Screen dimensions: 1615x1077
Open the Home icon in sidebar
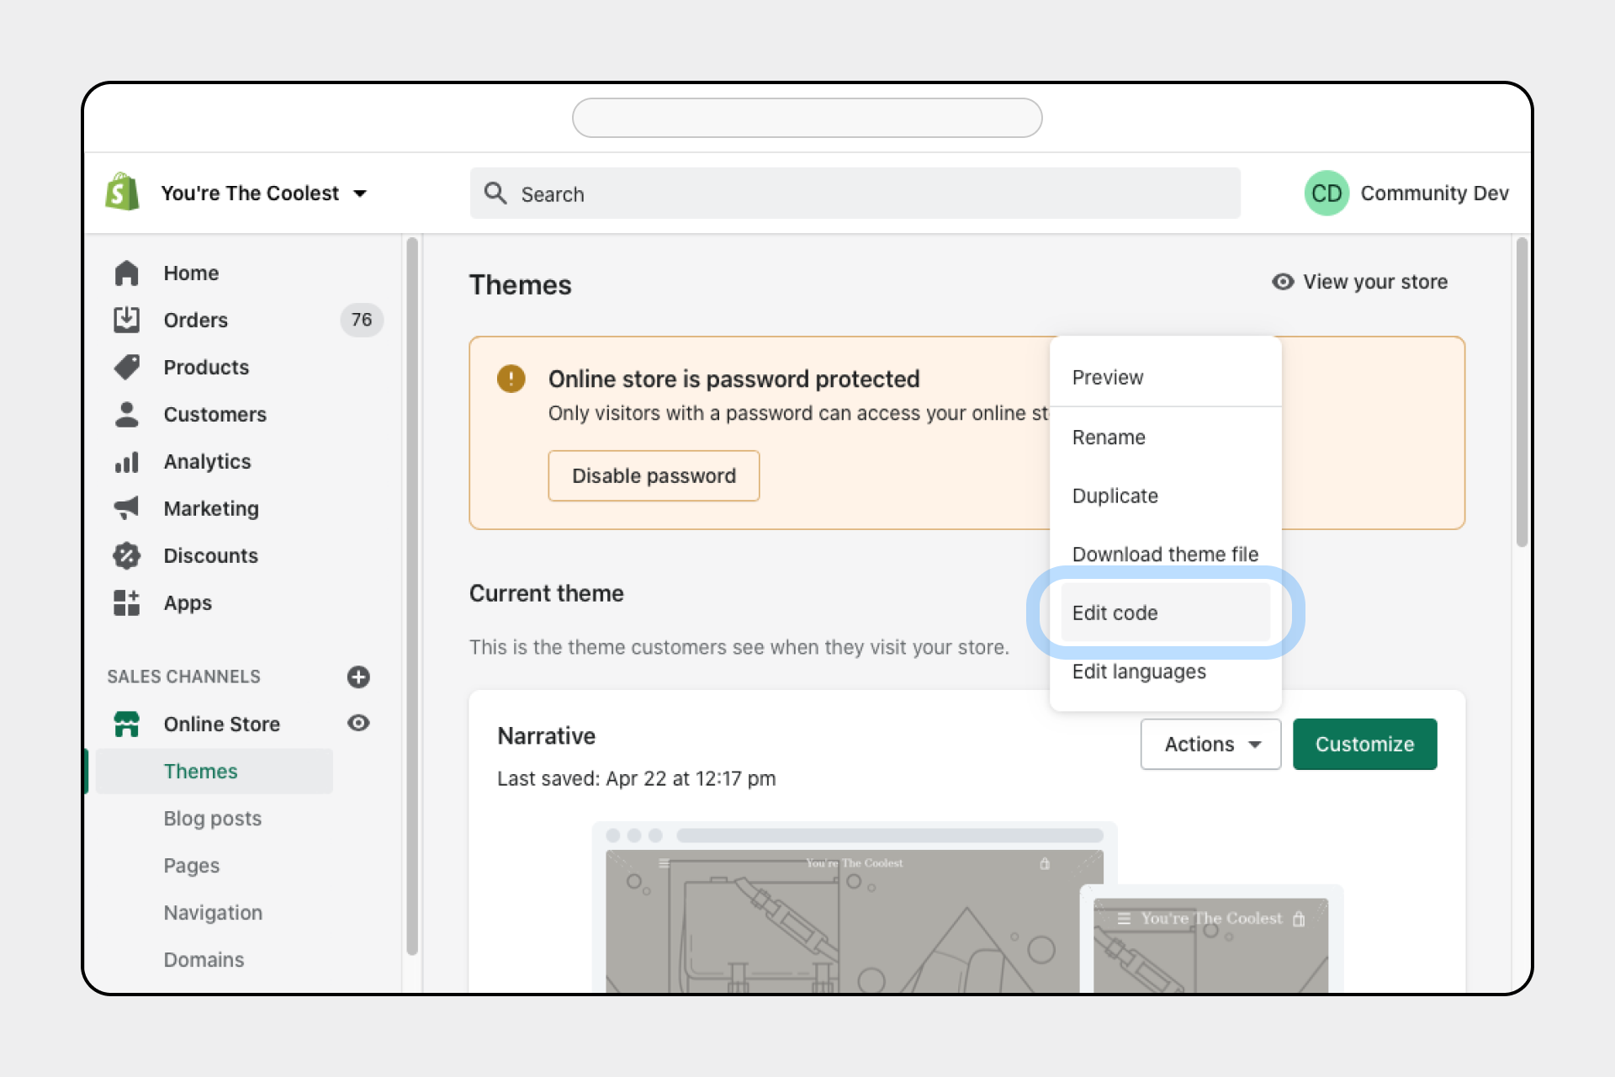point(126,273)
